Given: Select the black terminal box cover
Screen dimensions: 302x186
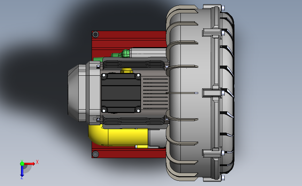Looking at the screenshot, I should pyautogui.click(x=121, y=92).
